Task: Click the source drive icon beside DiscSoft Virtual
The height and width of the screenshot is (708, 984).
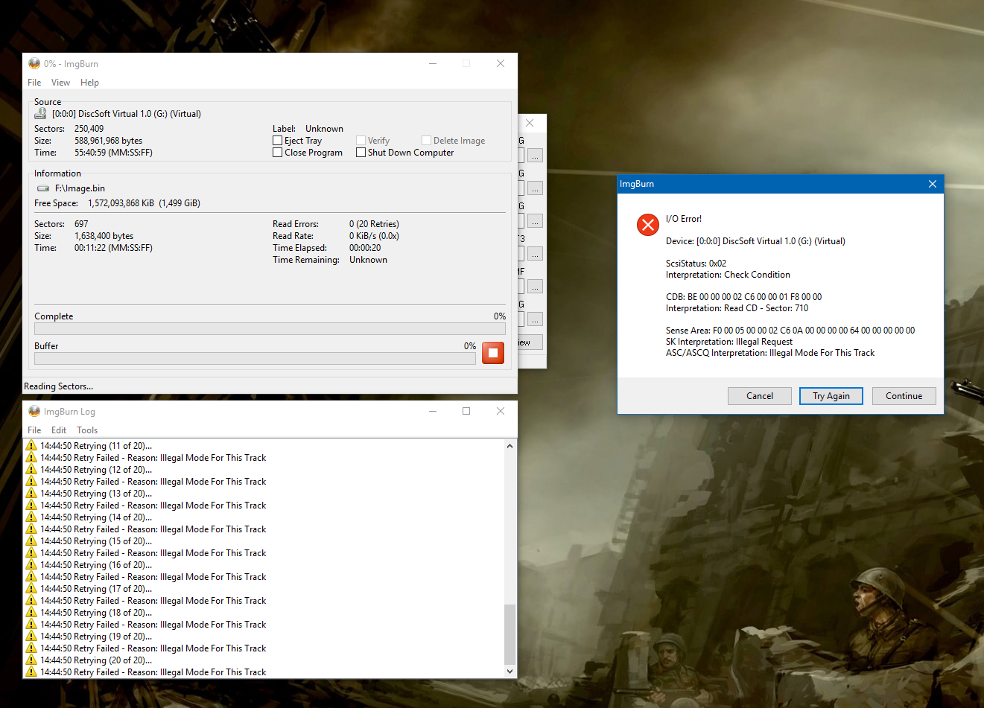Action: 41,114
